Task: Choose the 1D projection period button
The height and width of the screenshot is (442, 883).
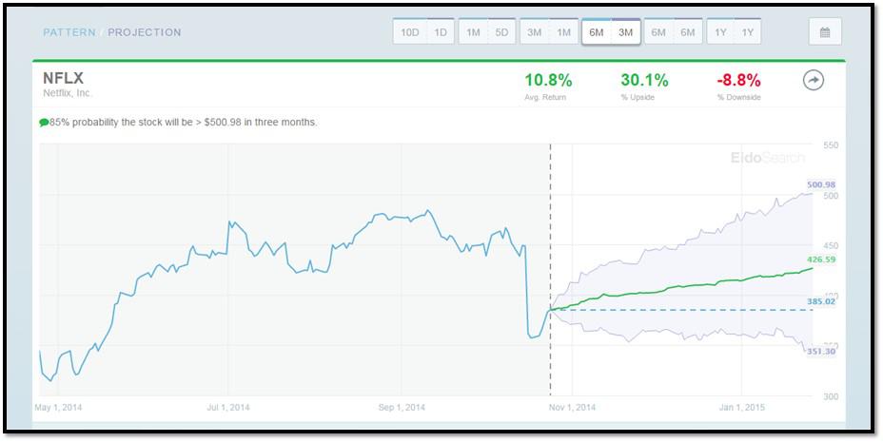Action: 441,32
